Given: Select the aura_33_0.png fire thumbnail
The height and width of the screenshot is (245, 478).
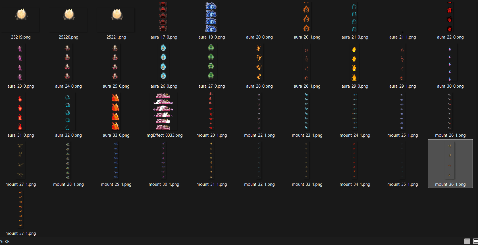Looking at the screenshot, I should (115, 112).
